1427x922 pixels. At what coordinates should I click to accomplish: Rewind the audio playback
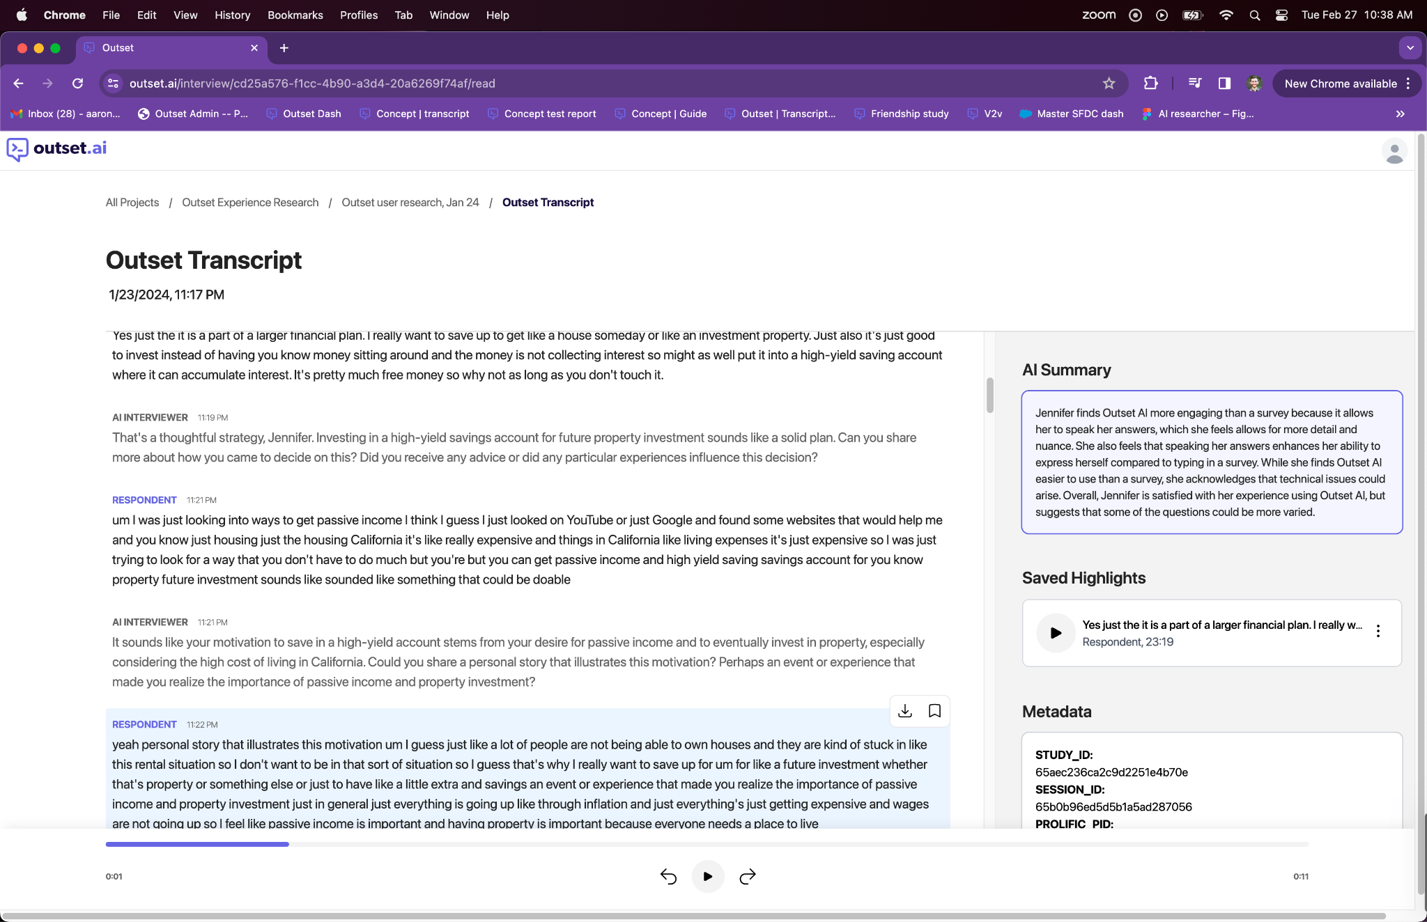[x=668, y=877]
